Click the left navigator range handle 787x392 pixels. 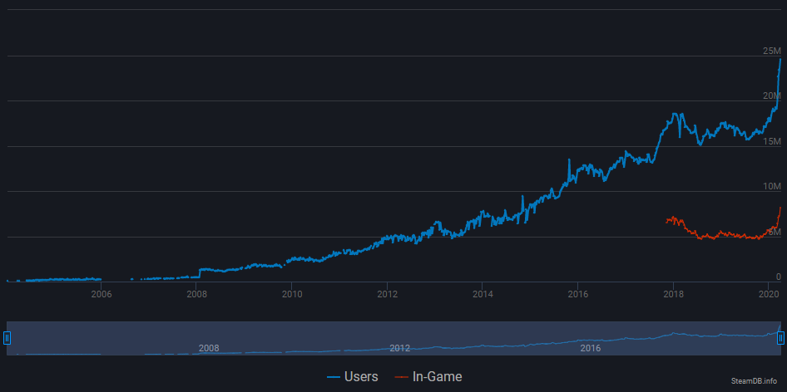point(7,338)
